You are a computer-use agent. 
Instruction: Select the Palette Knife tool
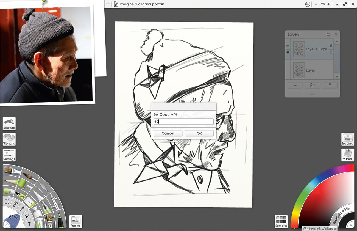coord(44,187)
